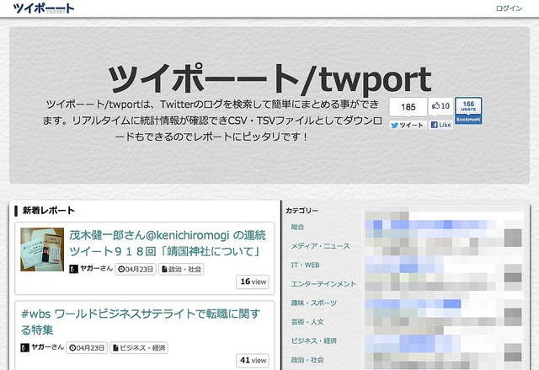Click the 政治・社会 tag on the first report
This screenshot has width=539, height=370.
click(184, 268)
